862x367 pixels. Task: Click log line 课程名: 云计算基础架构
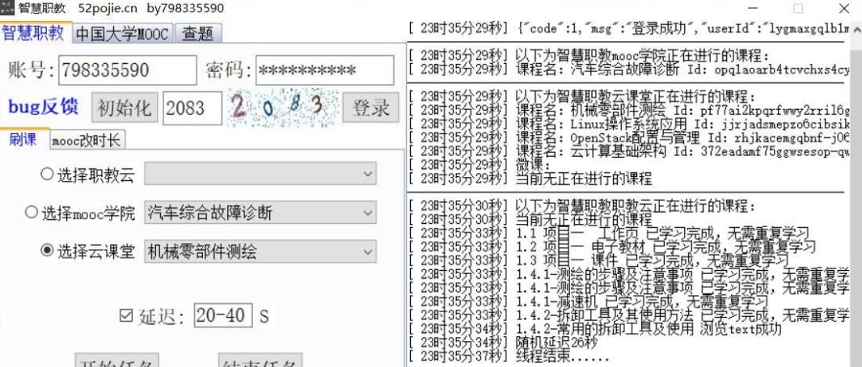point(627,151)
